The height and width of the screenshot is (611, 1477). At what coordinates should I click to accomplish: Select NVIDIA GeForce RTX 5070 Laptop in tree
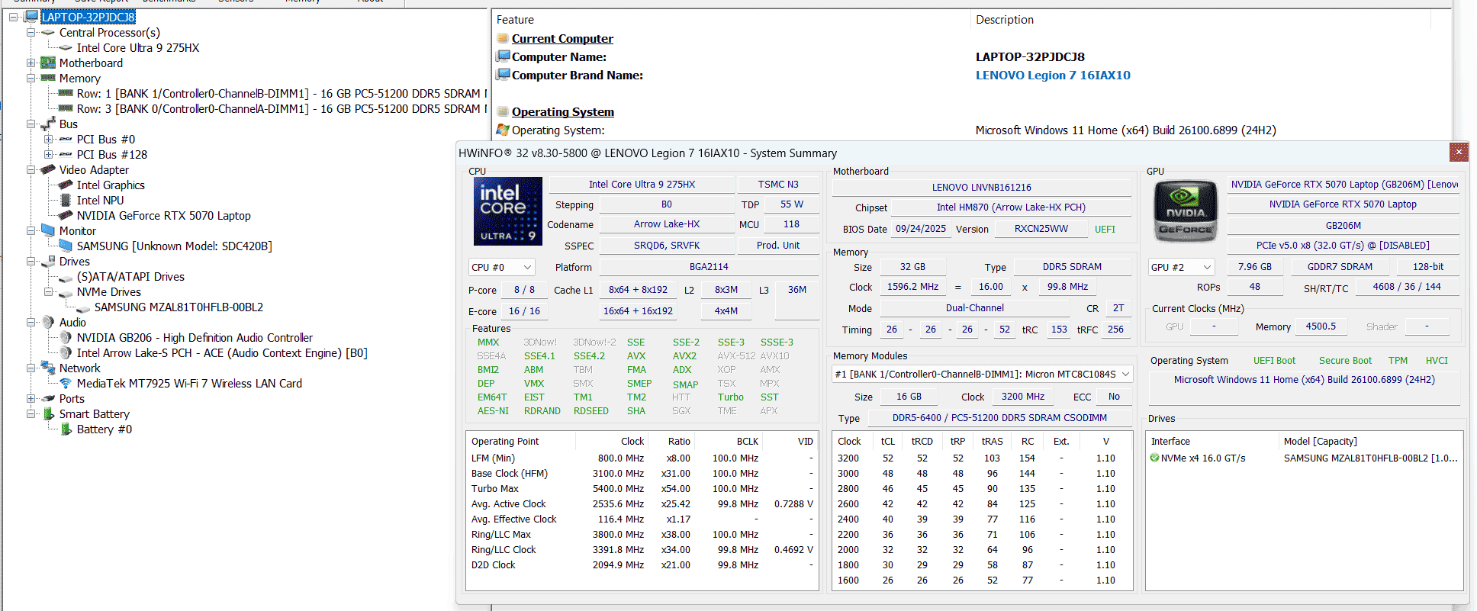pos(163,216)
